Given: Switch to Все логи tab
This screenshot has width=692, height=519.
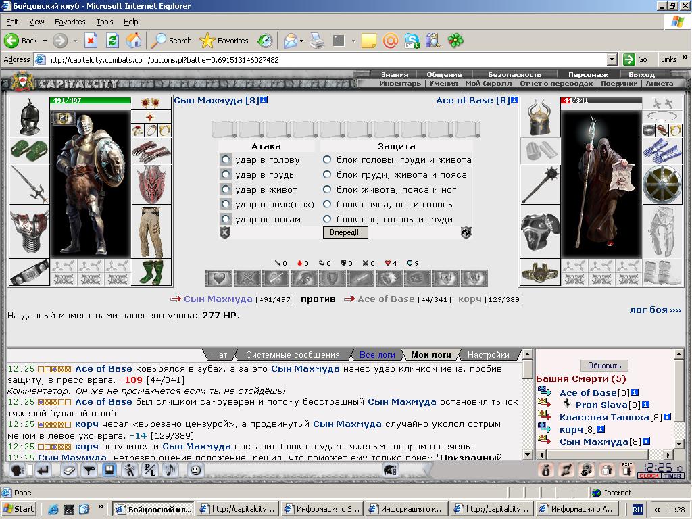Looking at the screenshot, I should [x=377, y=355].
